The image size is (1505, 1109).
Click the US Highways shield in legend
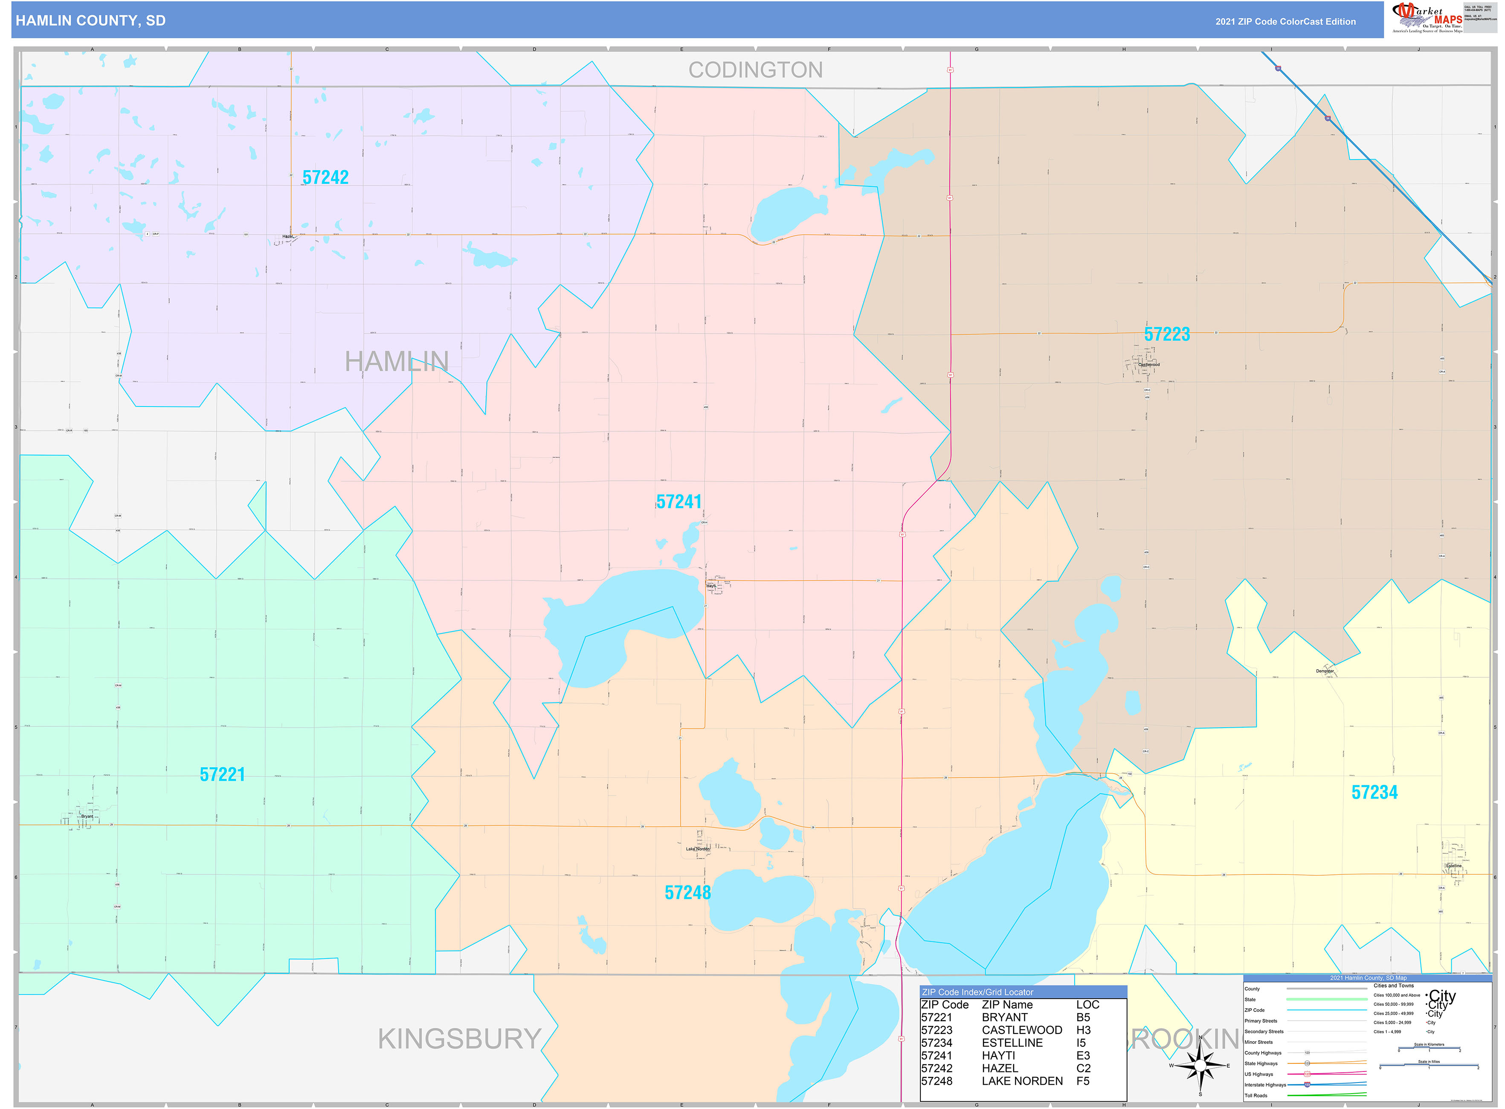1308,1074
